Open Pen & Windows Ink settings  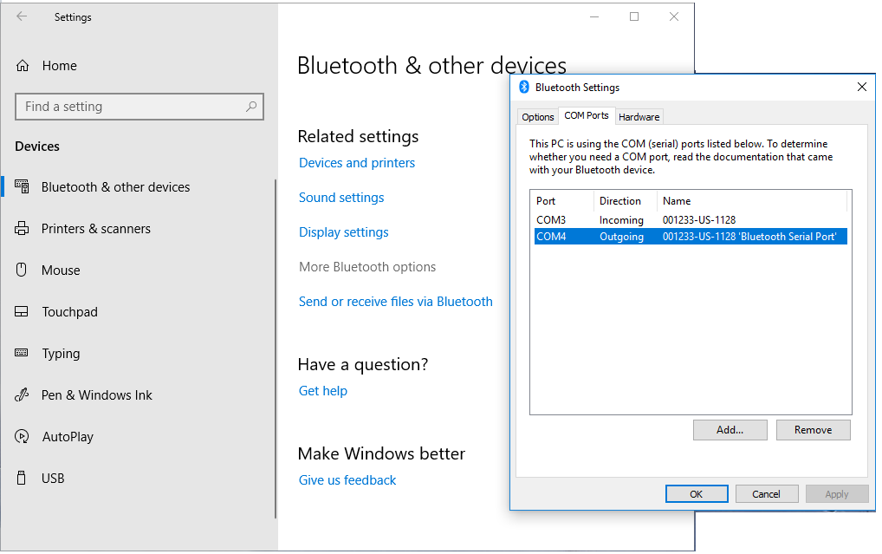(x=96, y=395)
